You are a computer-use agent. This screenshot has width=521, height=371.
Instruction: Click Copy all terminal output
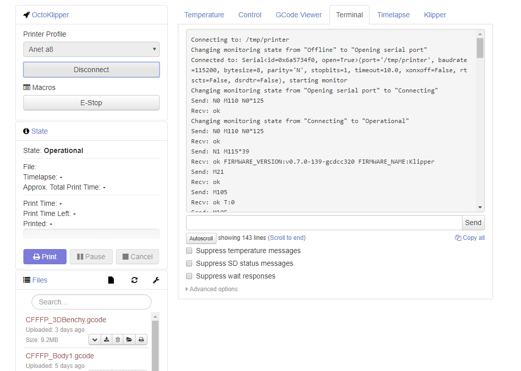pos(470,238)
